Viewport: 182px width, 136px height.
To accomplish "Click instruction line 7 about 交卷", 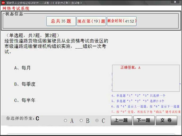I will [146, 112].
